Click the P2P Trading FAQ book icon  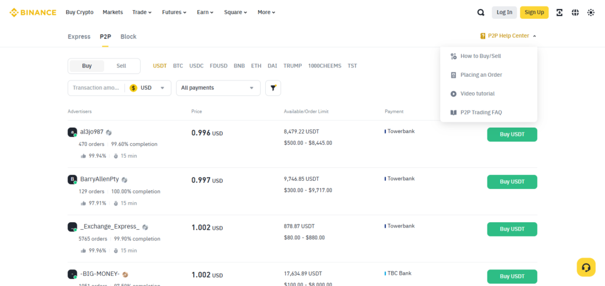point(454,113)
